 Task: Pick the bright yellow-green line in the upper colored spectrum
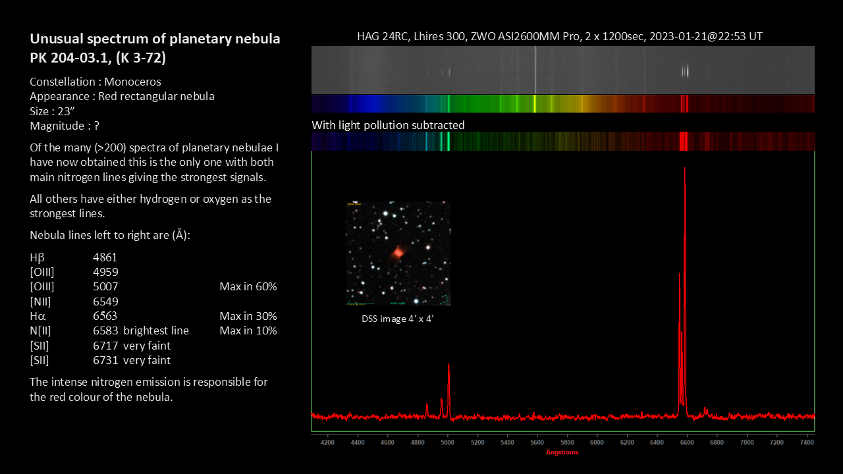pos(535,103)
